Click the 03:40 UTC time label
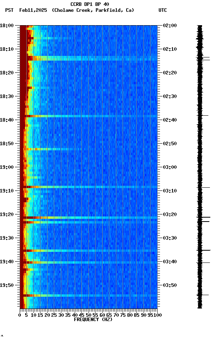The height and width of the screenshot is (340, 217). (x=170, y=262)
